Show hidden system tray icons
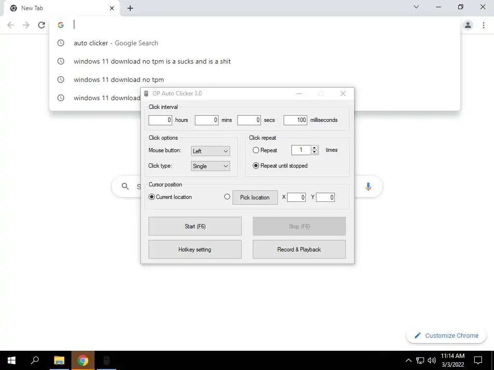 point(408,360)
